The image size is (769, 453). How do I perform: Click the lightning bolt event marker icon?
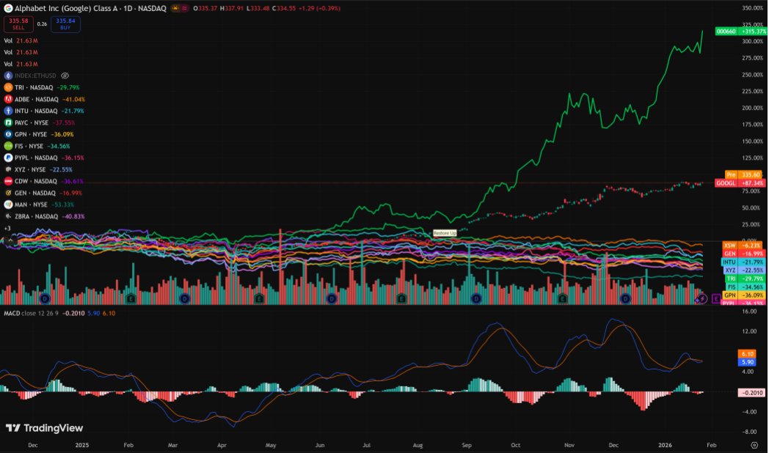tap(701, 298)
